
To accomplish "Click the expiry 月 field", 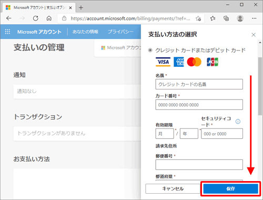I will (x=165, y=134).
